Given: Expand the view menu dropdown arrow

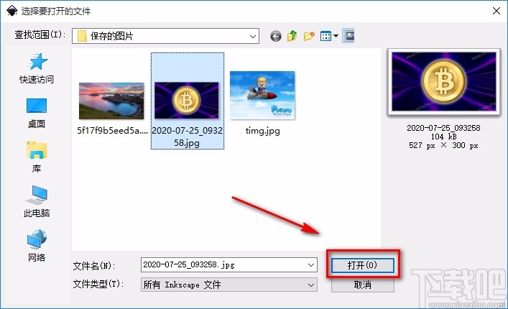Looking at the screenshot, I should (x=336, y=36).
